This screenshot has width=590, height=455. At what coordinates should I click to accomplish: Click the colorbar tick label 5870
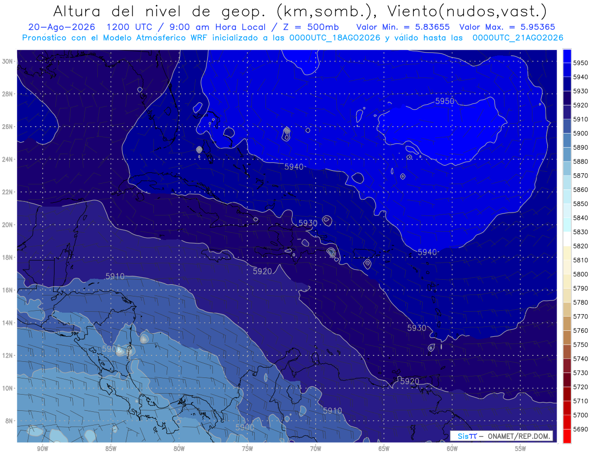(x=580, y=175)
